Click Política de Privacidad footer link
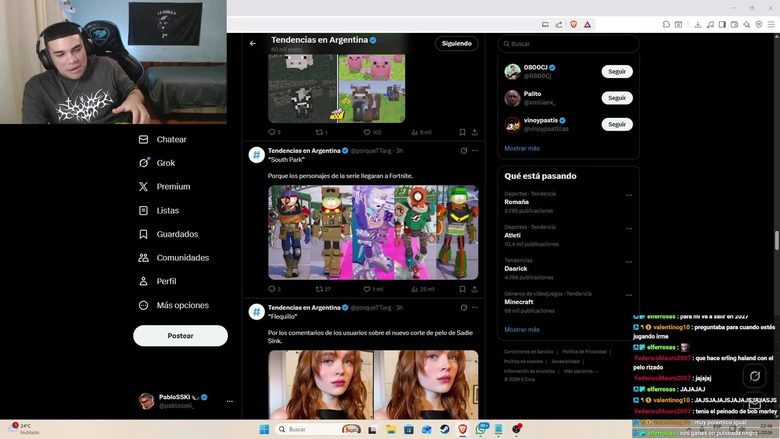Viewport: 780px width, 439px height. click(x=584, y=352)
